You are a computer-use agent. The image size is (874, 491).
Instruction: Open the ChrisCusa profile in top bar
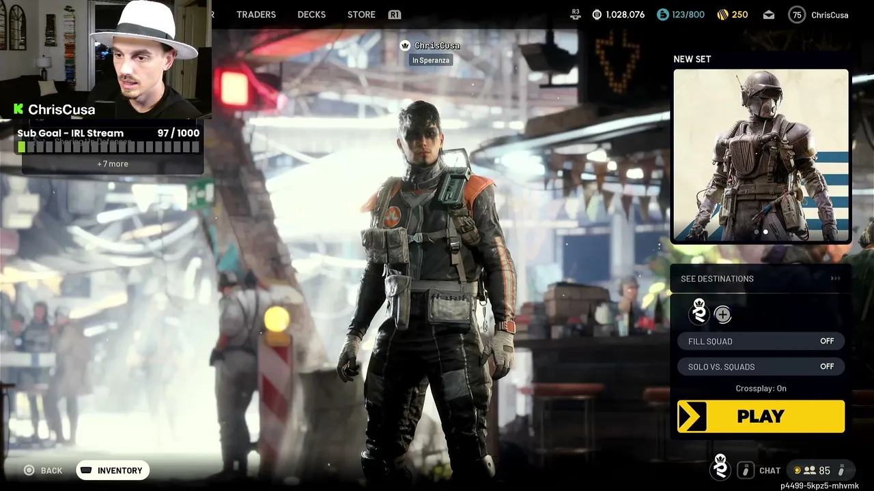tap(830, 15)
